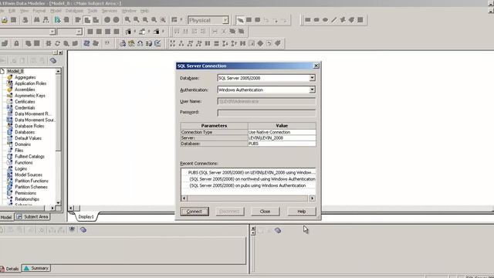Viewport: 494px width, 278px height.
Task: Click the Connect button
Action: 195,211
